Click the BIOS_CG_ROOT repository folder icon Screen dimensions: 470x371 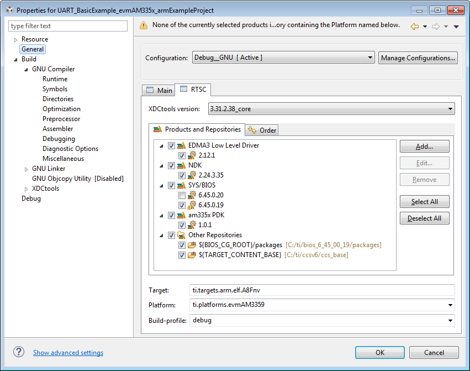tap(192, 245)
